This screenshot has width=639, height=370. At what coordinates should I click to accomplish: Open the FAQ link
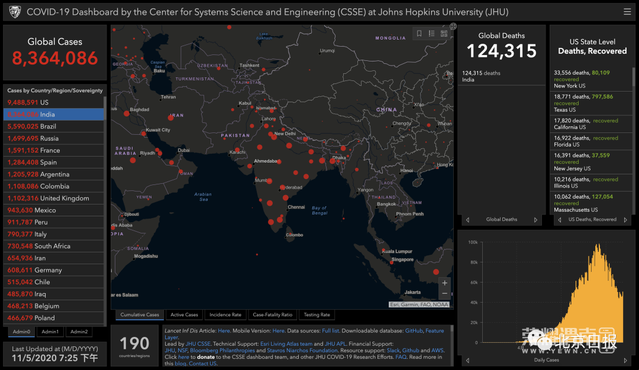401,357
